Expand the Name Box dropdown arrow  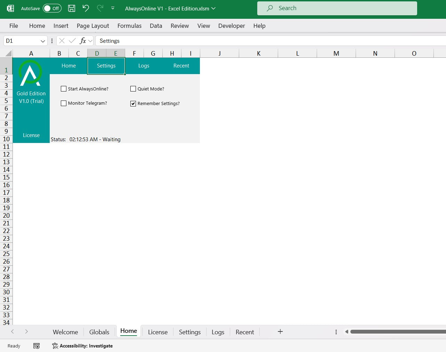coord(43,41)
